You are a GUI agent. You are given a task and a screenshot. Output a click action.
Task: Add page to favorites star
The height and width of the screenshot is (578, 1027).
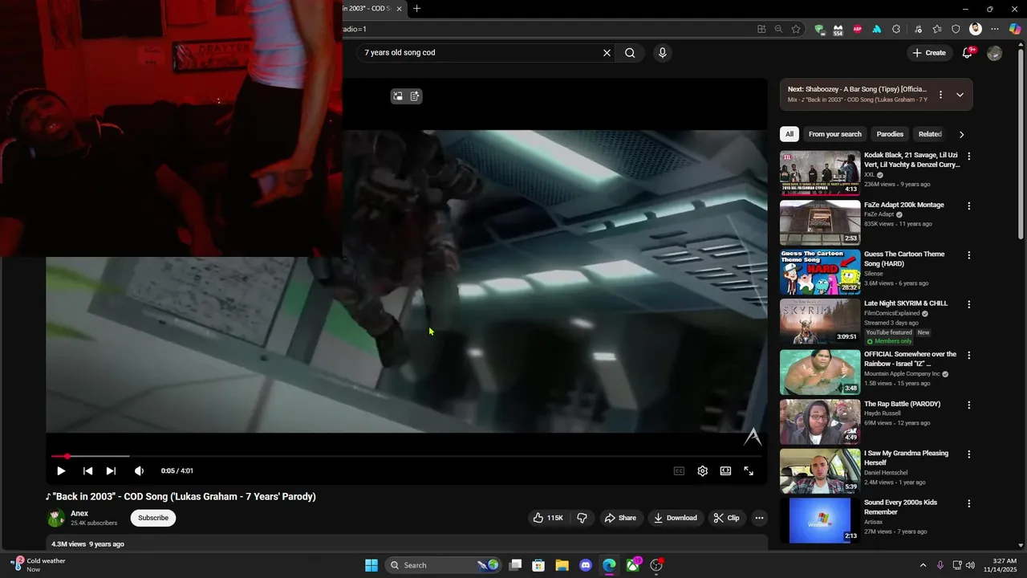pos(796,29)
